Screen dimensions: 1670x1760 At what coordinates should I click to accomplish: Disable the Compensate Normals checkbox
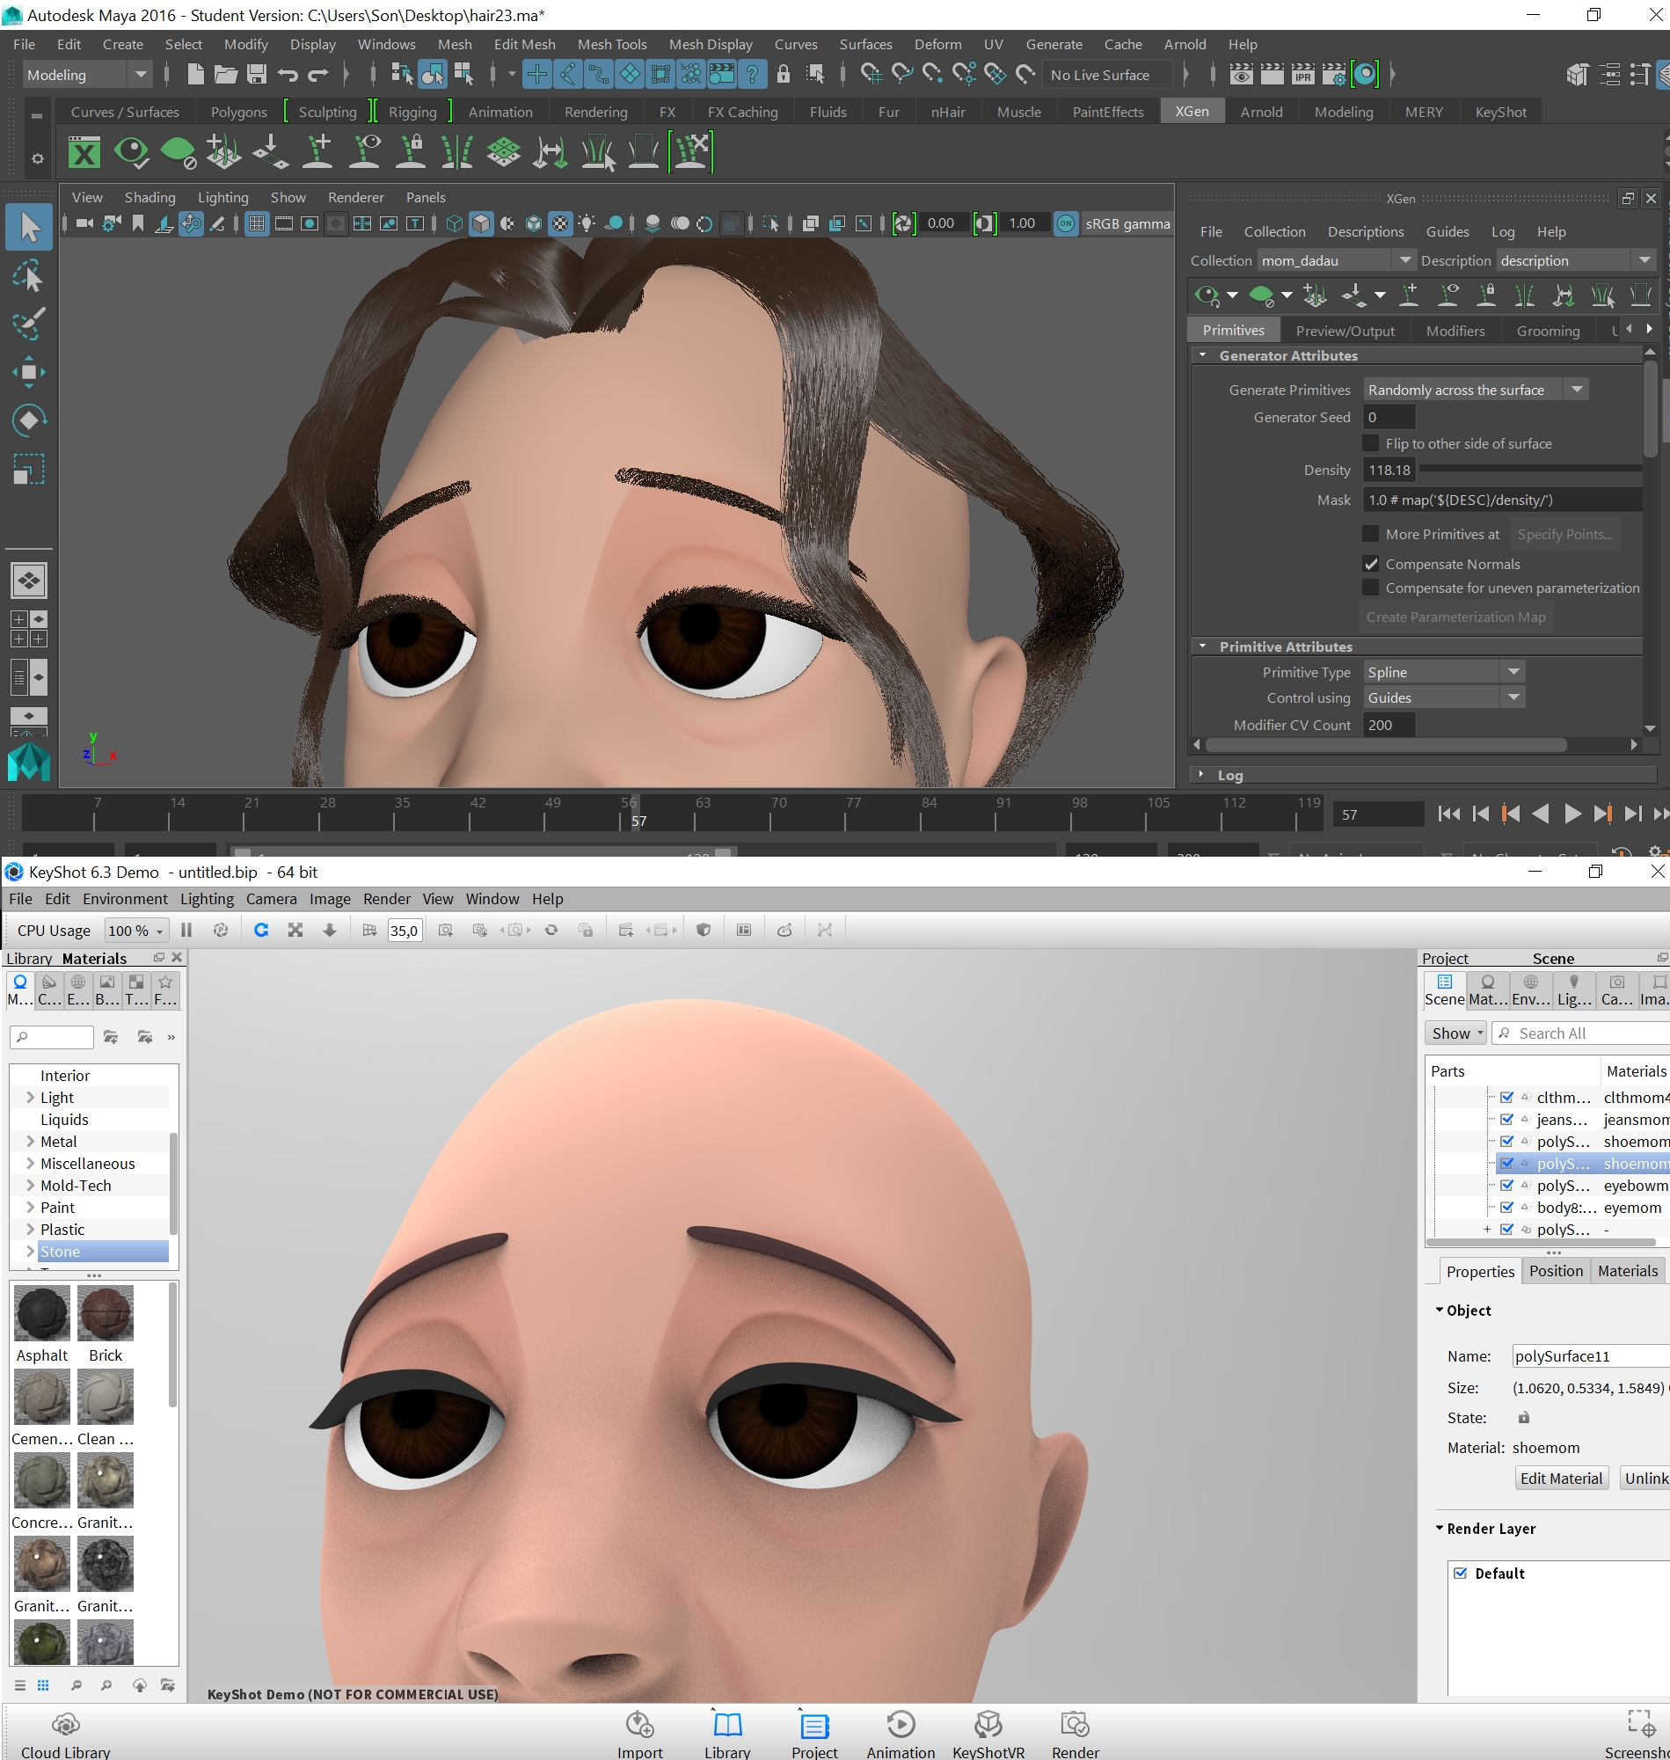tap(1371, 564)
